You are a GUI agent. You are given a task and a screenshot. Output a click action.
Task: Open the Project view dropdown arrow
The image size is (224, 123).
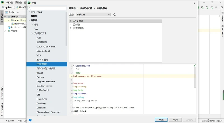[18, 13]
